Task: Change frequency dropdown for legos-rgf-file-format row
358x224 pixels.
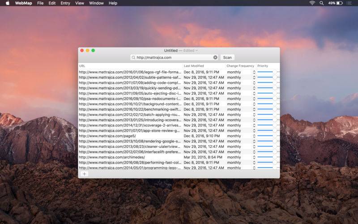Action: (x=241, y=72)
